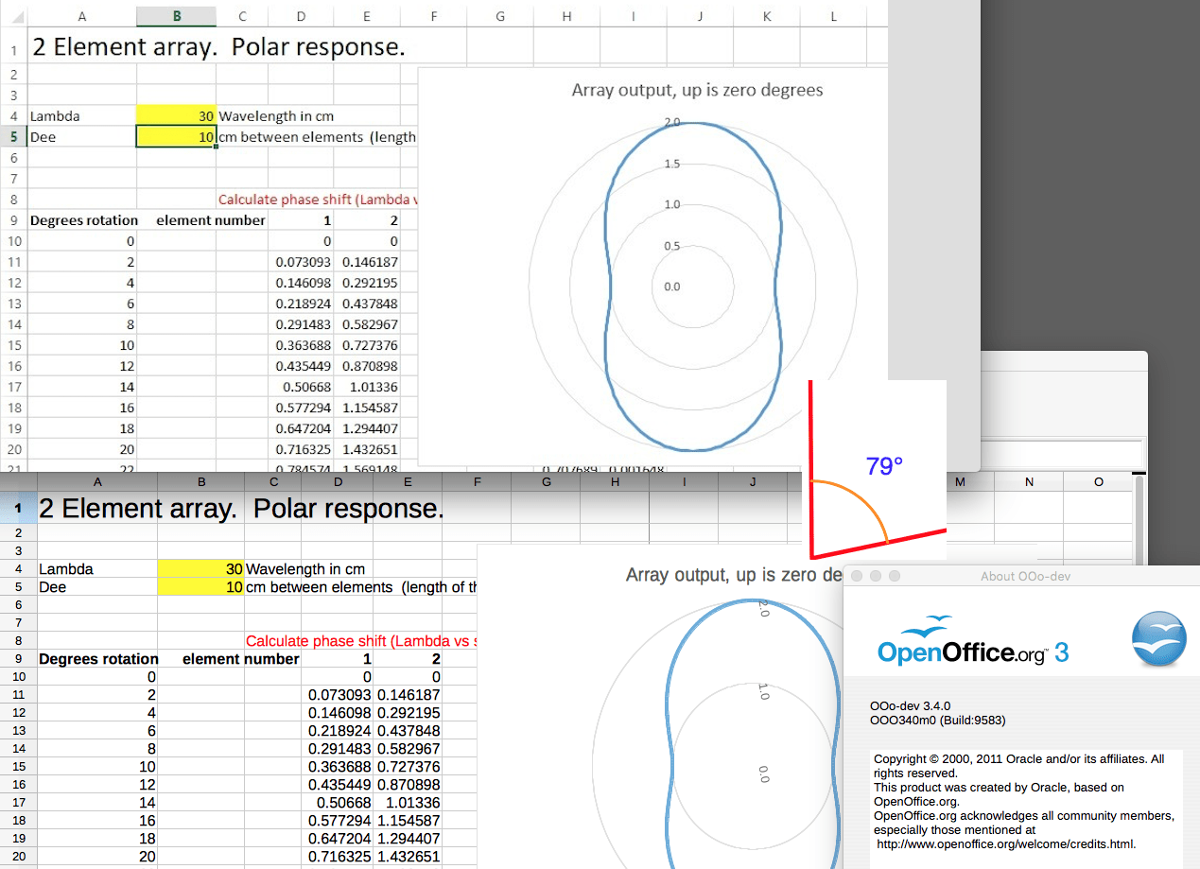The width and height of the screenshot is (1200, 869).
Task: Select column header K in the Excel sheet
Action: coord(767,16)
